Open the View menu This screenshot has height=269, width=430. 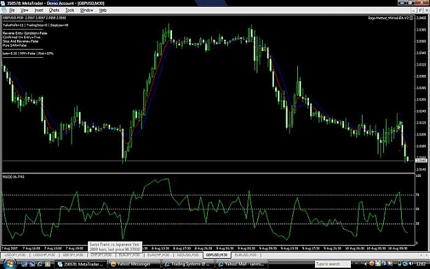24,10
